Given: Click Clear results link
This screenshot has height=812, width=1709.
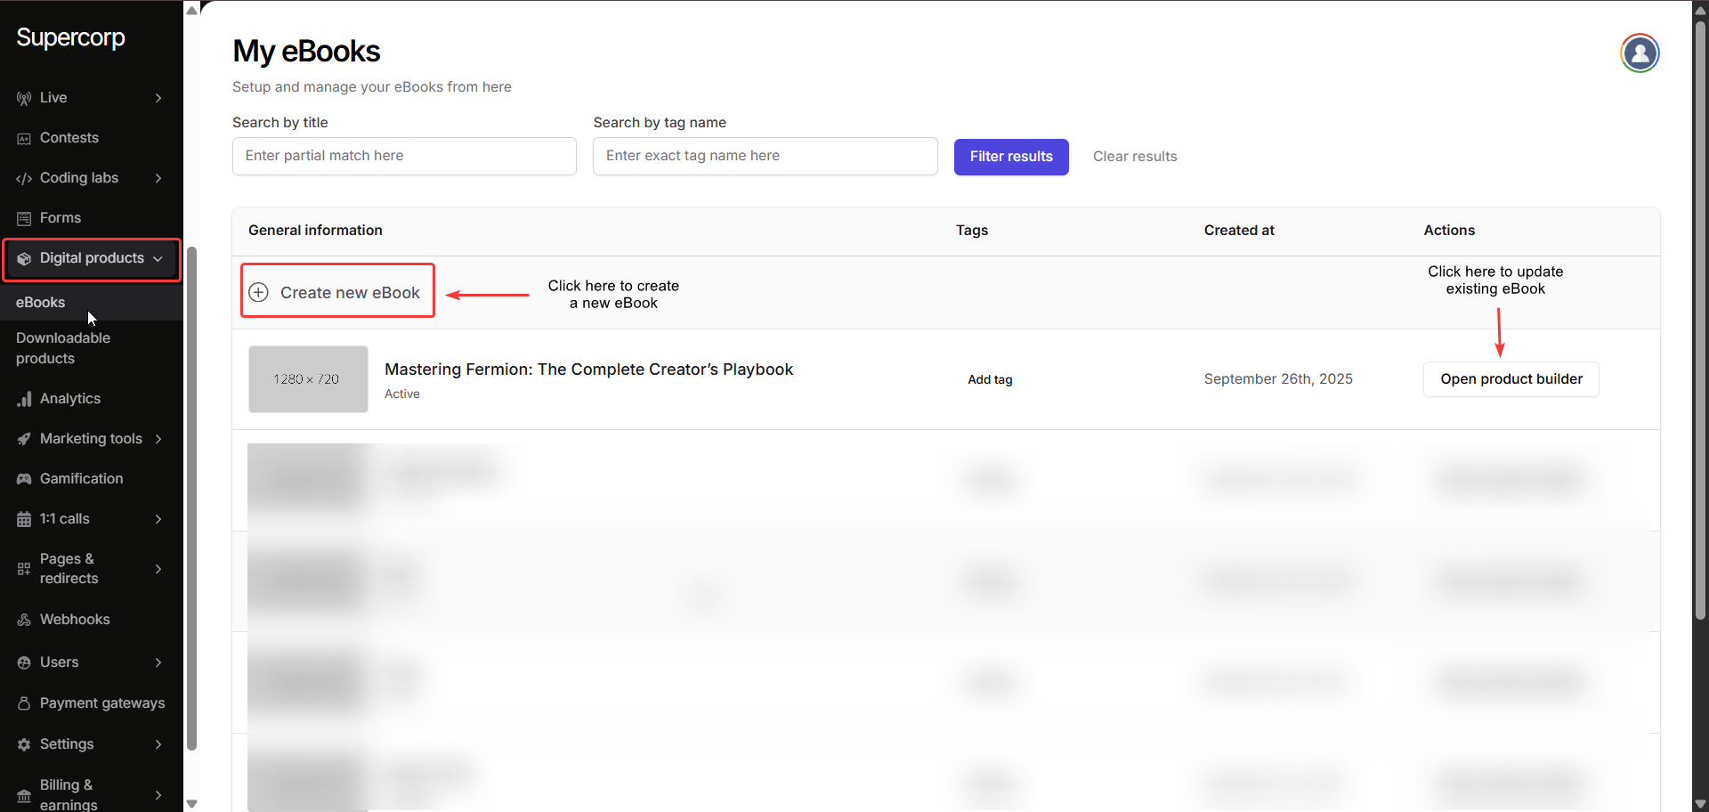Looking at the screenshot, I should pos(1135,157).
